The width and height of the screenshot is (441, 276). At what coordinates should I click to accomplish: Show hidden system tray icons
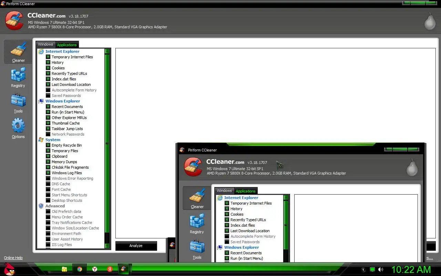pos(363,269)
